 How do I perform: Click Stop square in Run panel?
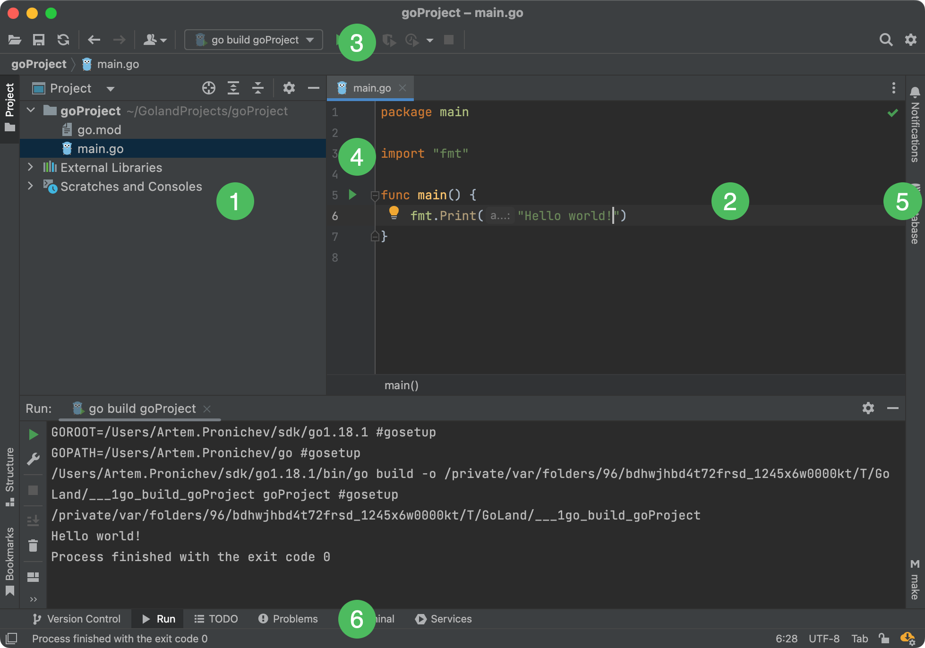[33, 490]
